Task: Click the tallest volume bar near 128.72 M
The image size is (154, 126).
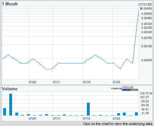Action: 10,105
